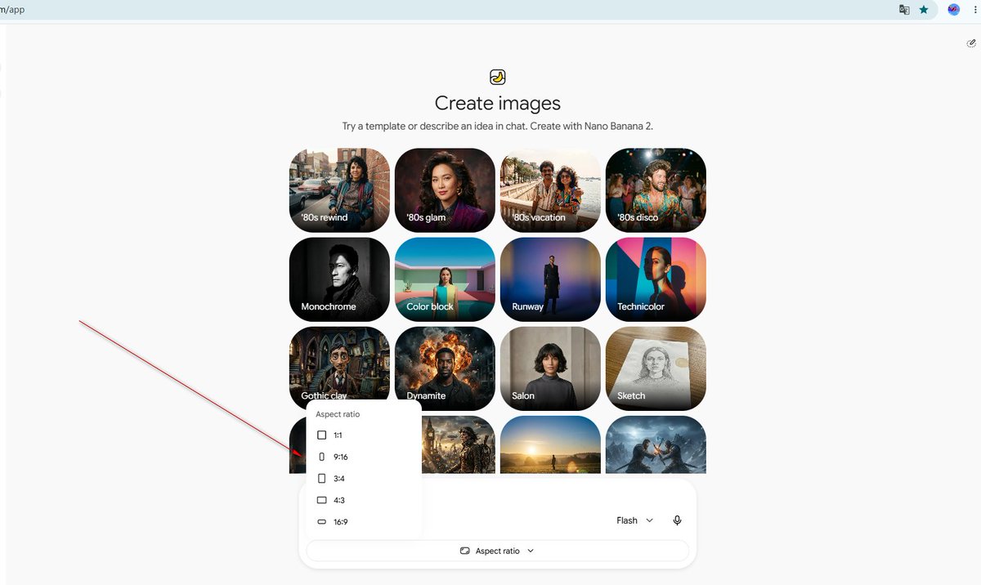The height and width of the screenshot is (585, 981).
Task: Select the Runway template
Action: click(x=550, y=279)
